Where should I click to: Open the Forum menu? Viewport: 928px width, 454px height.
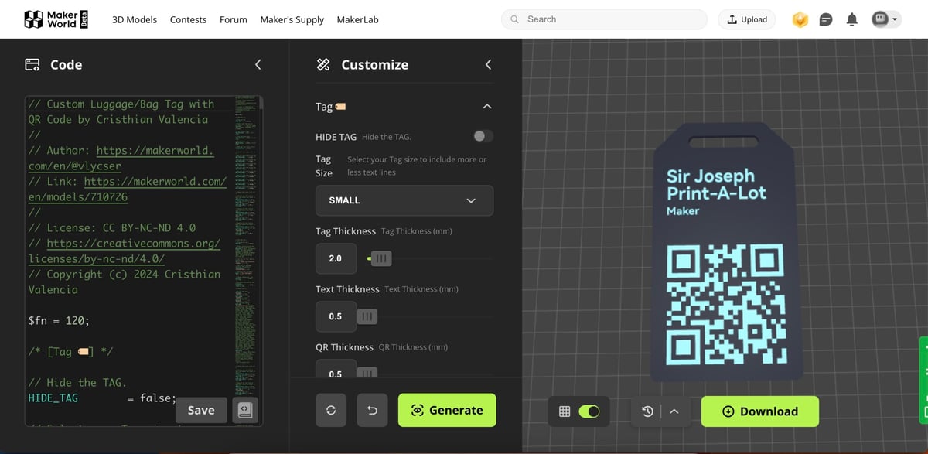pos(234,19)
